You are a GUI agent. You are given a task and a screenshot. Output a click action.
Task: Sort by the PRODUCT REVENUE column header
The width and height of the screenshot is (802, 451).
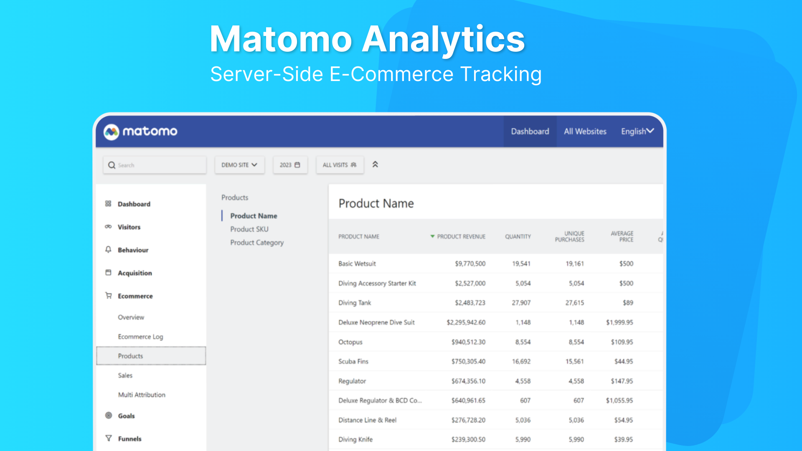coord(461,237)
